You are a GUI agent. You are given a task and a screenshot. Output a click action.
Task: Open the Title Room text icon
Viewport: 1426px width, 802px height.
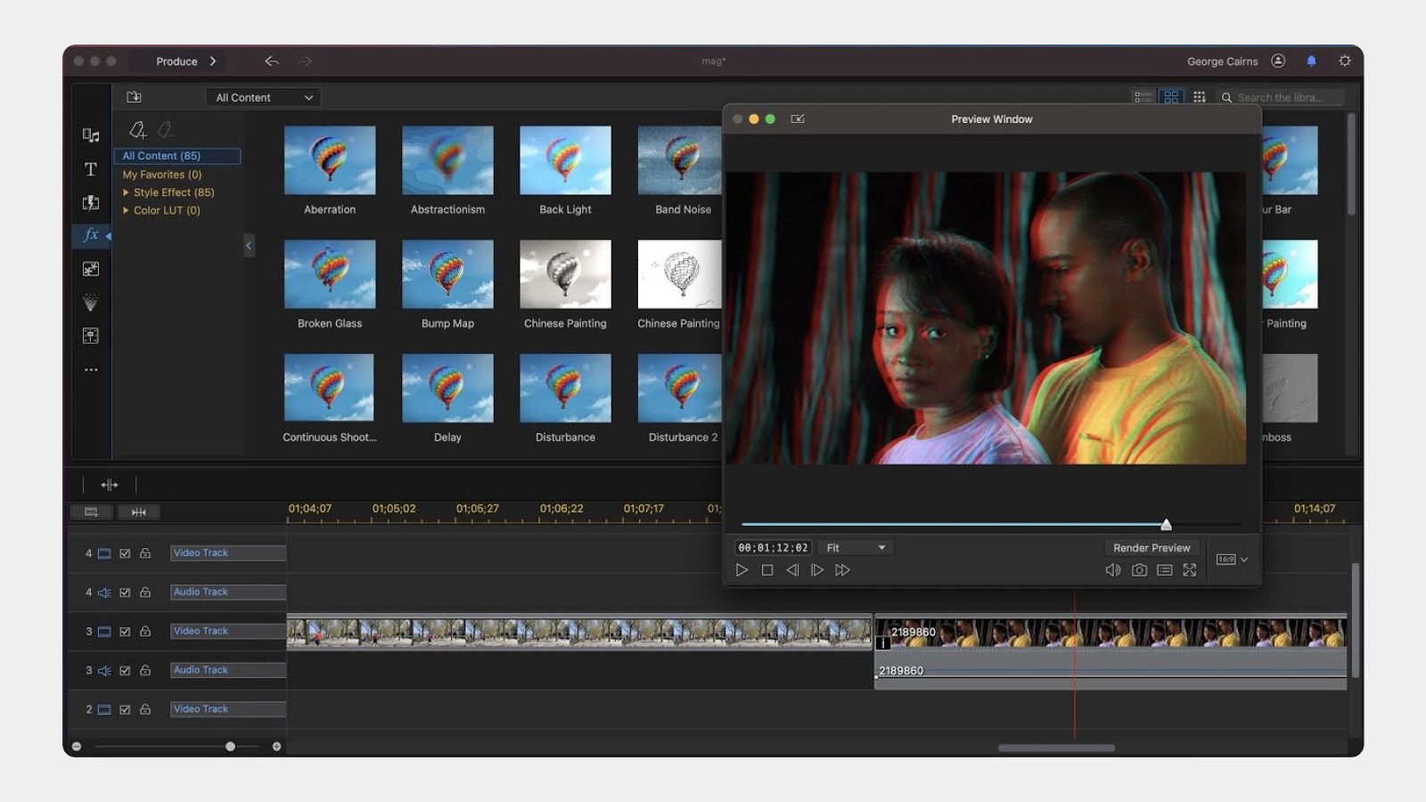click(x=91, y=169)
